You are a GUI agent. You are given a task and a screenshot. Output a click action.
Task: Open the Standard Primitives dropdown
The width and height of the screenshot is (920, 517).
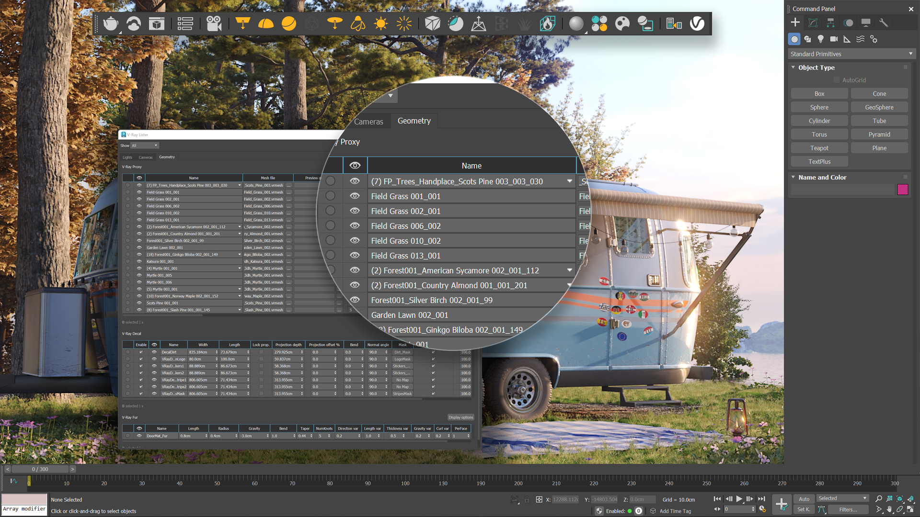point(851,54)
